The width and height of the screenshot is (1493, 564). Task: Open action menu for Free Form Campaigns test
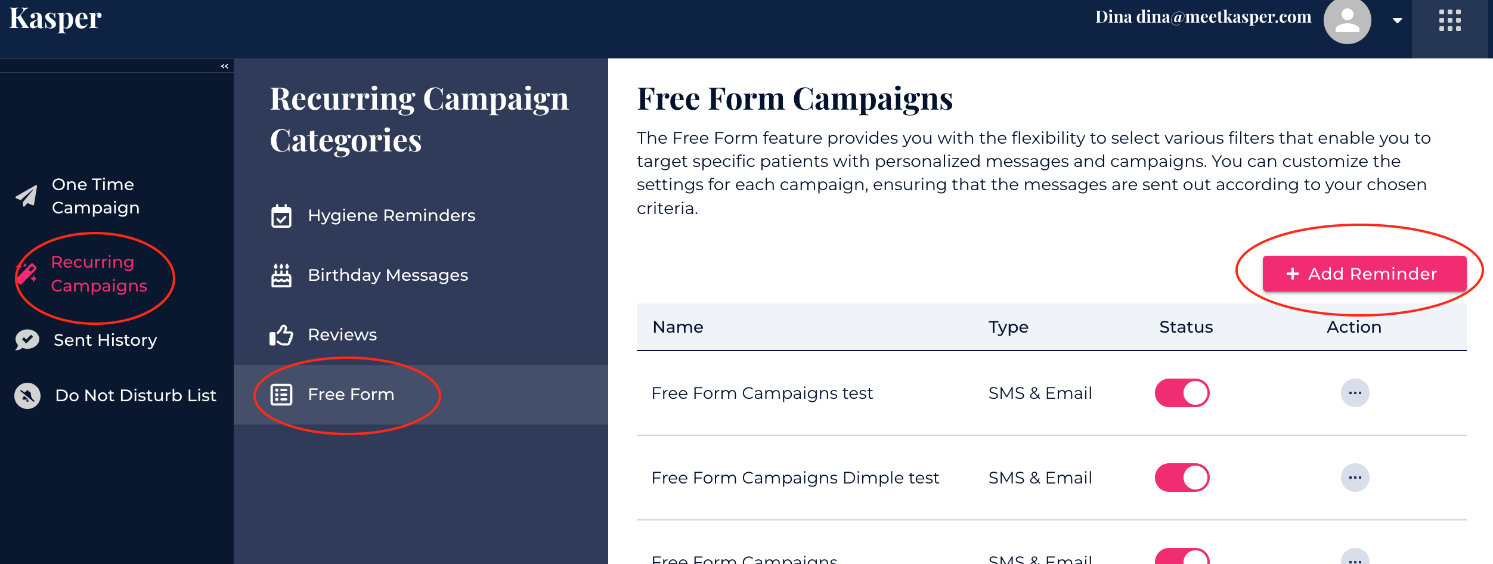(1355, 393)
